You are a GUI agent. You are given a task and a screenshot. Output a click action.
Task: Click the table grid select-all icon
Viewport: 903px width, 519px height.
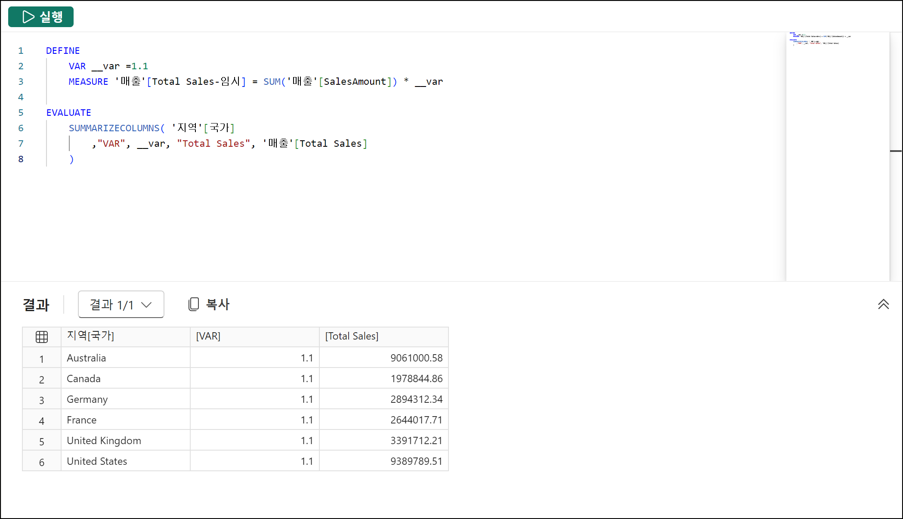tap(42, 337)
